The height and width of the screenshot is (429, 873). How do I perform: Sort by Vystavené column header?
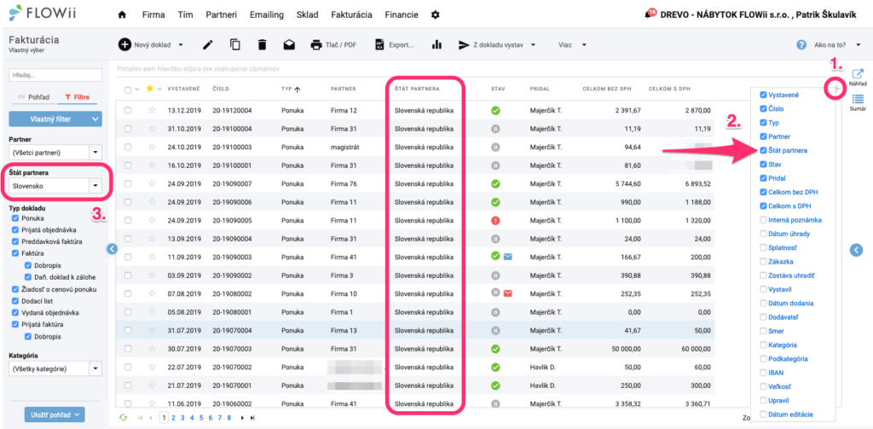coord(184,89)
